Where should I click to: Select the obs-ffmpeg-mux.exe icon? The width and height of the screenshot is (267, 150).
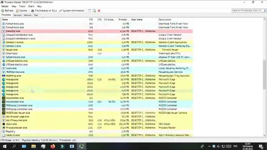click(x=4, y=120)
